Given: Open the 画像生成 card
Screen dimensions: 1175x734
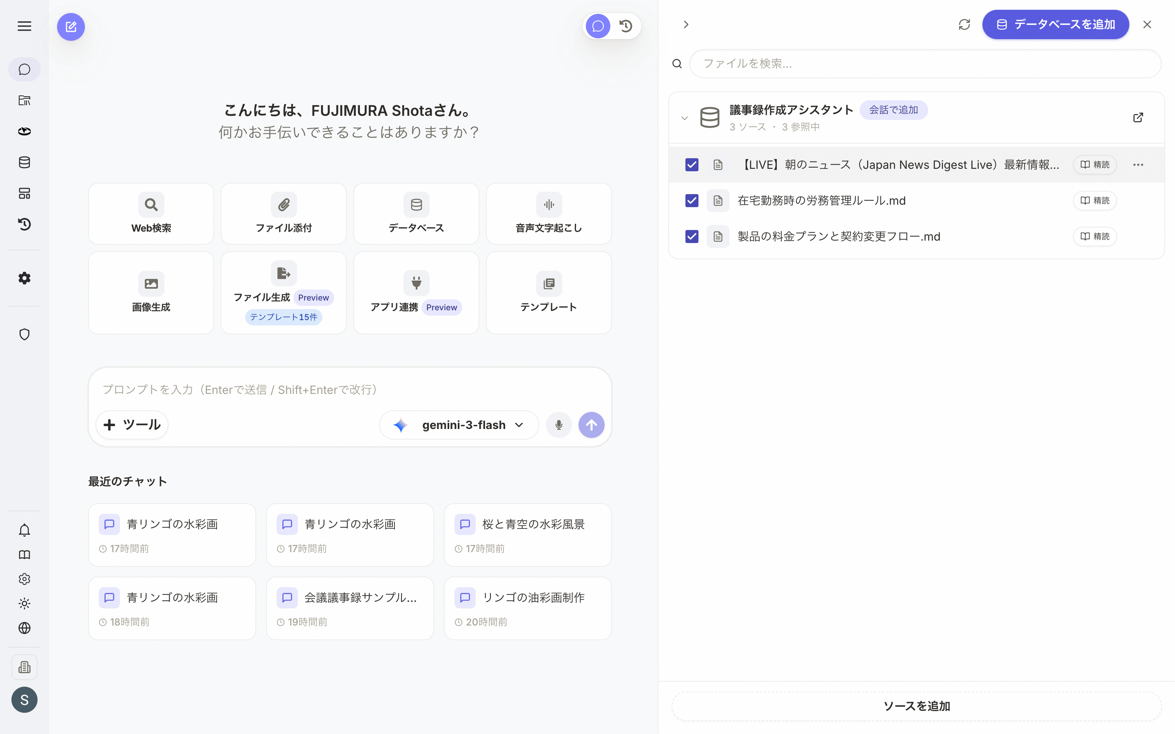Looking at the screenshot, I should click(151, 293).
